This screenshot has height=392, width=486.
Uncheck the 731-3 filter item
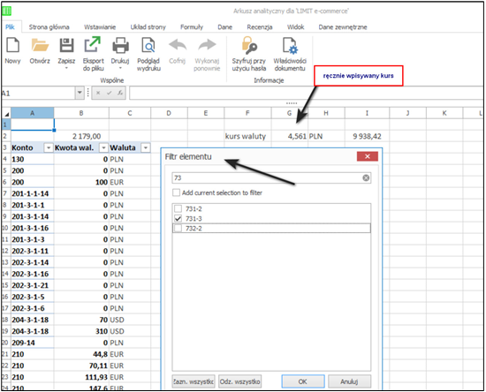coord(178,219)
